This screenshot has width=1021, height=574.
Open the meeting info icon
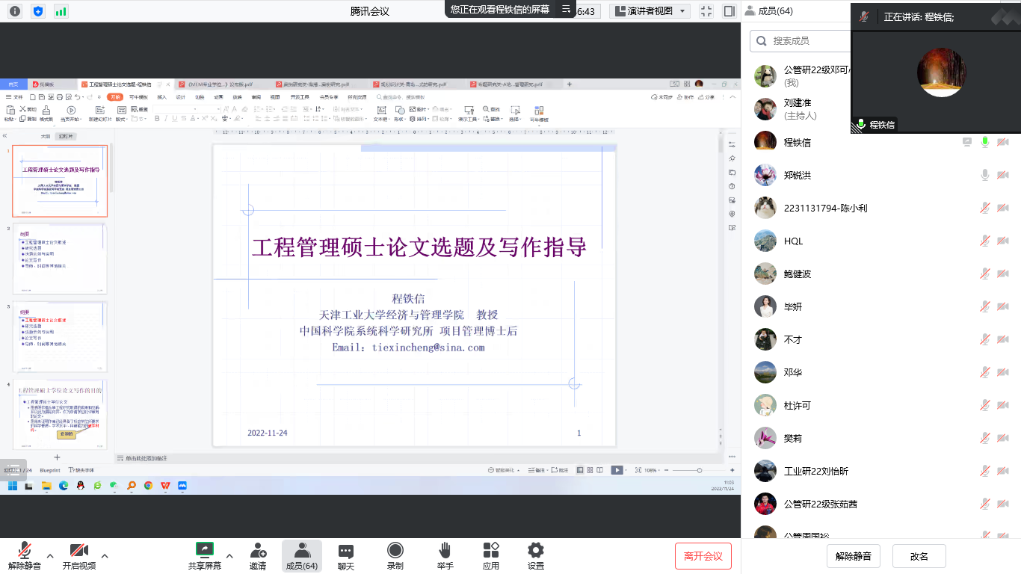(15, 11)
